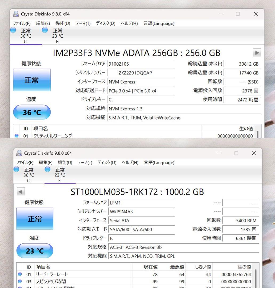Open ヘルプ(H) menu in bottom window
Viewport: 275px width, 288px height.
(x=130, y=163)
